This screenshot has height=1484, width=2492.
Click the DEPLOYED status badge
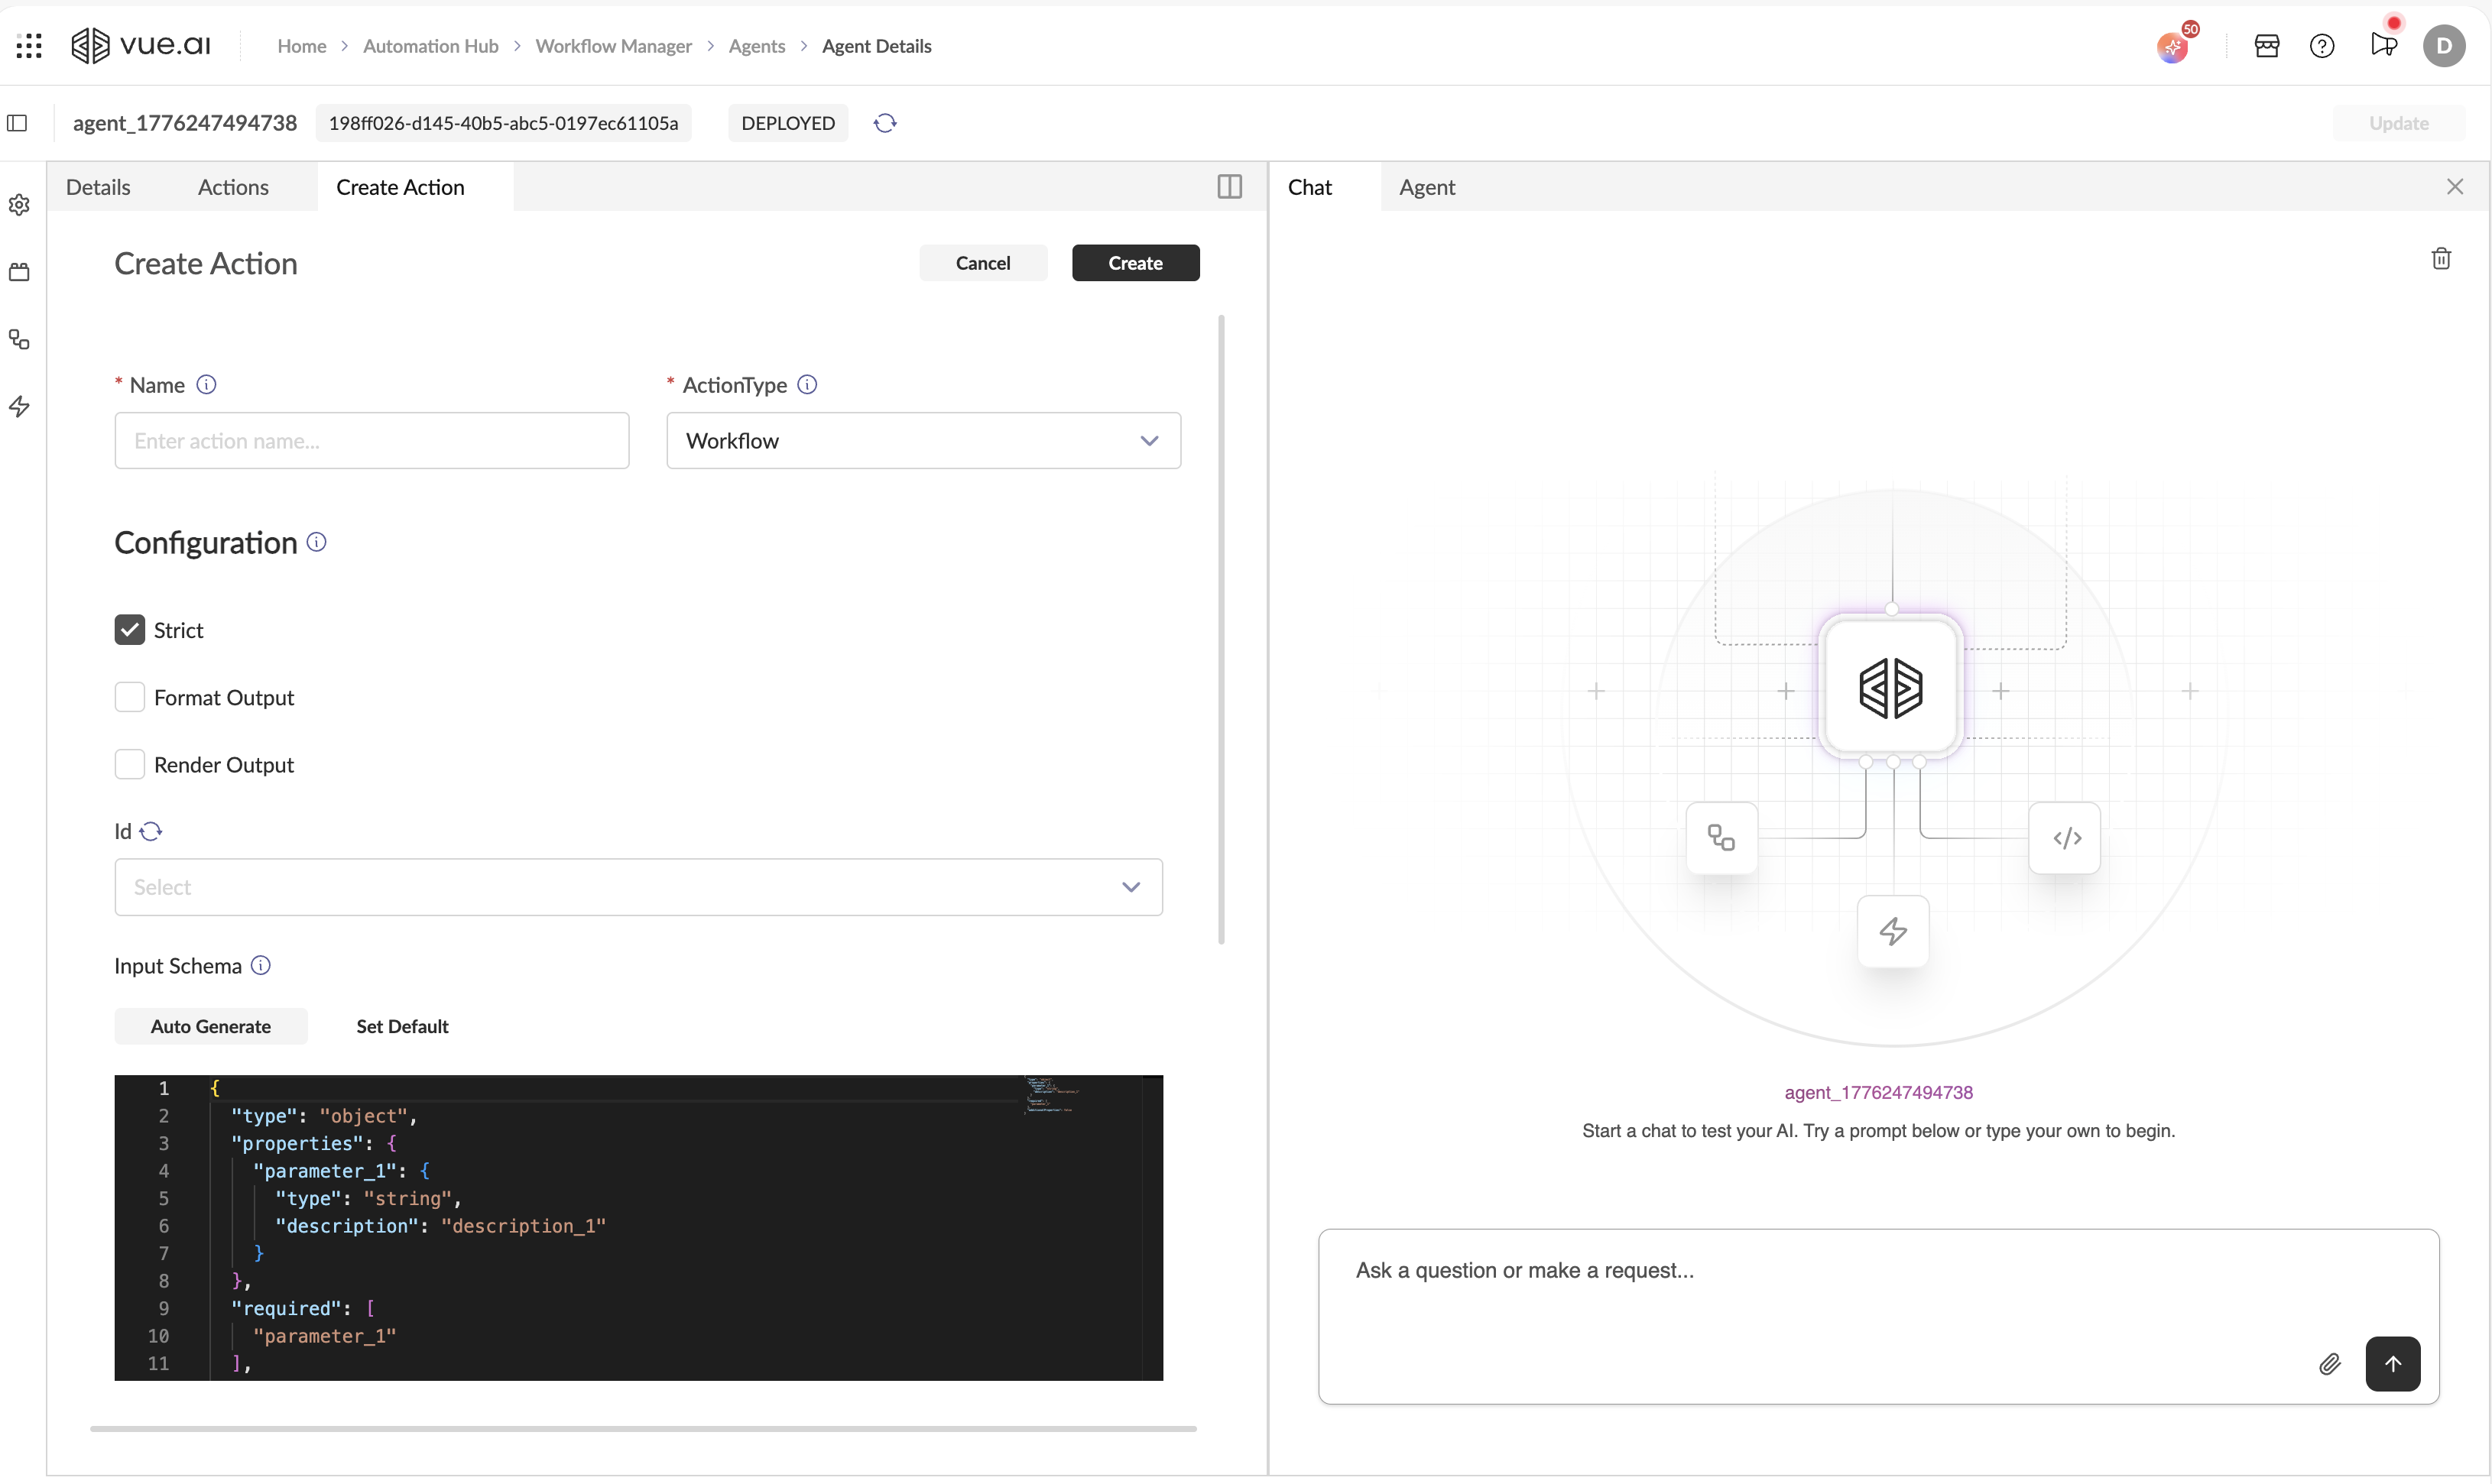tap(787, 123)
